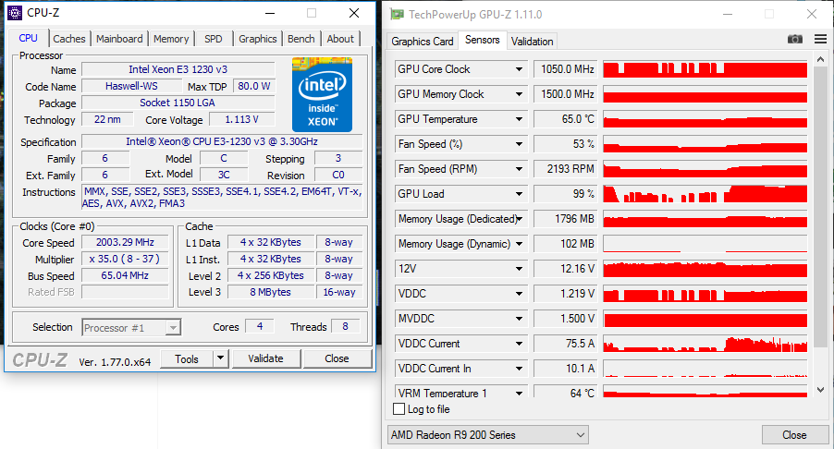Click the Close button in GPU-Z
The image size is (834, 449).
pos(794,434)
